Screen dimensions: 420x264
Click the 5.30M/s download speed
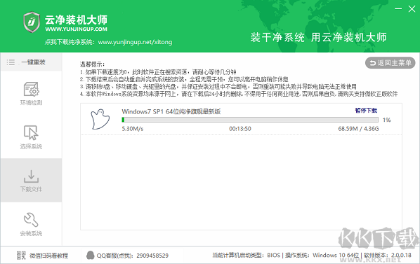pos(133,129)
